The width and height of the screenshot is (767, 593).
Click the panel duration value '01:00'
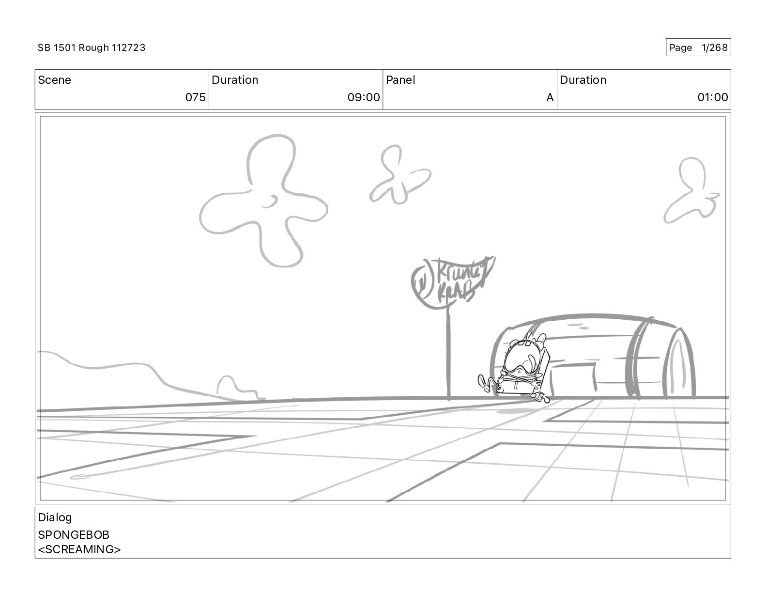713,97
